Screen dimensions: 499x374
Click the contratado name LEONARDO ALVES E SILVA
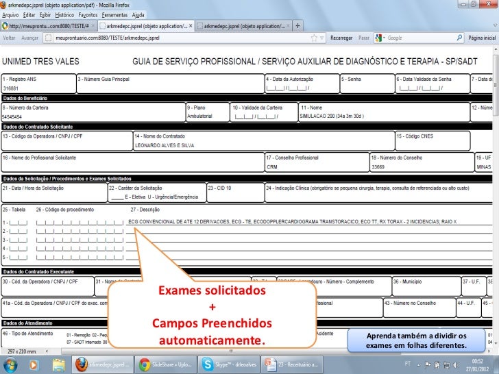coord(165,145)
